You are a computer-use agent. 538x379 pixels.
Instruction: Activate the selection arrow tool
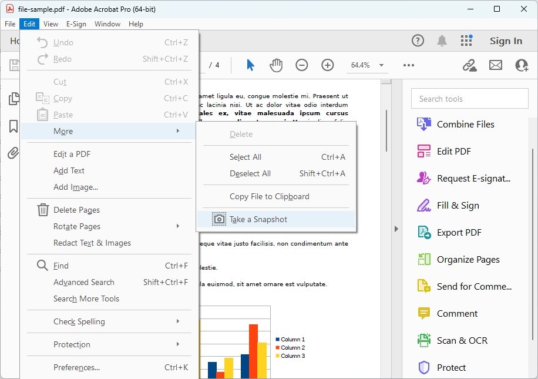(x=250, y=65)
